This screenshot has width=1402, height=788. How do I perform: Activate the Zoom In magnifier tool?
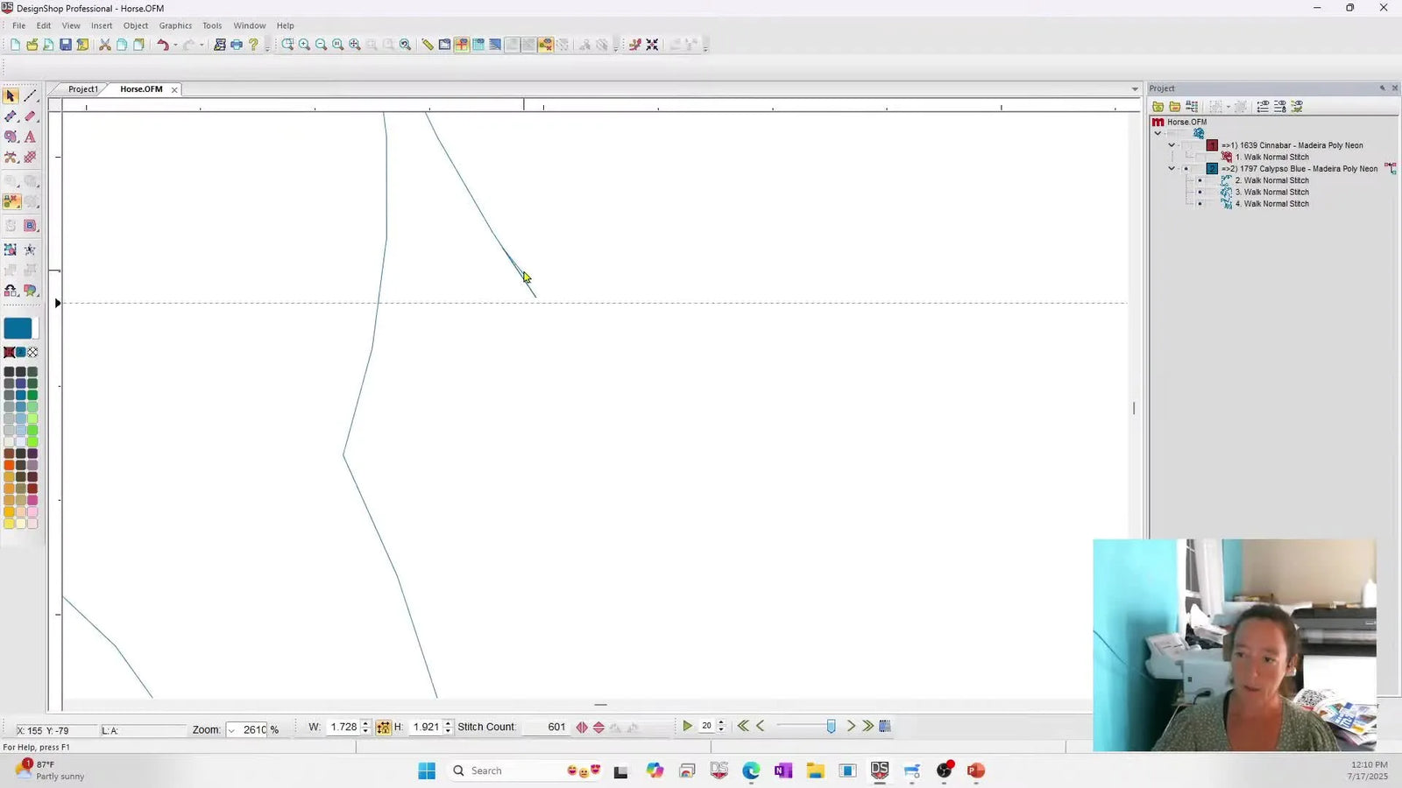pyautogui.click(x=304, y=44)
